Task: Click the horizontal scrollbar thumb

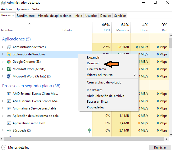Action: (x=84, y=139)
